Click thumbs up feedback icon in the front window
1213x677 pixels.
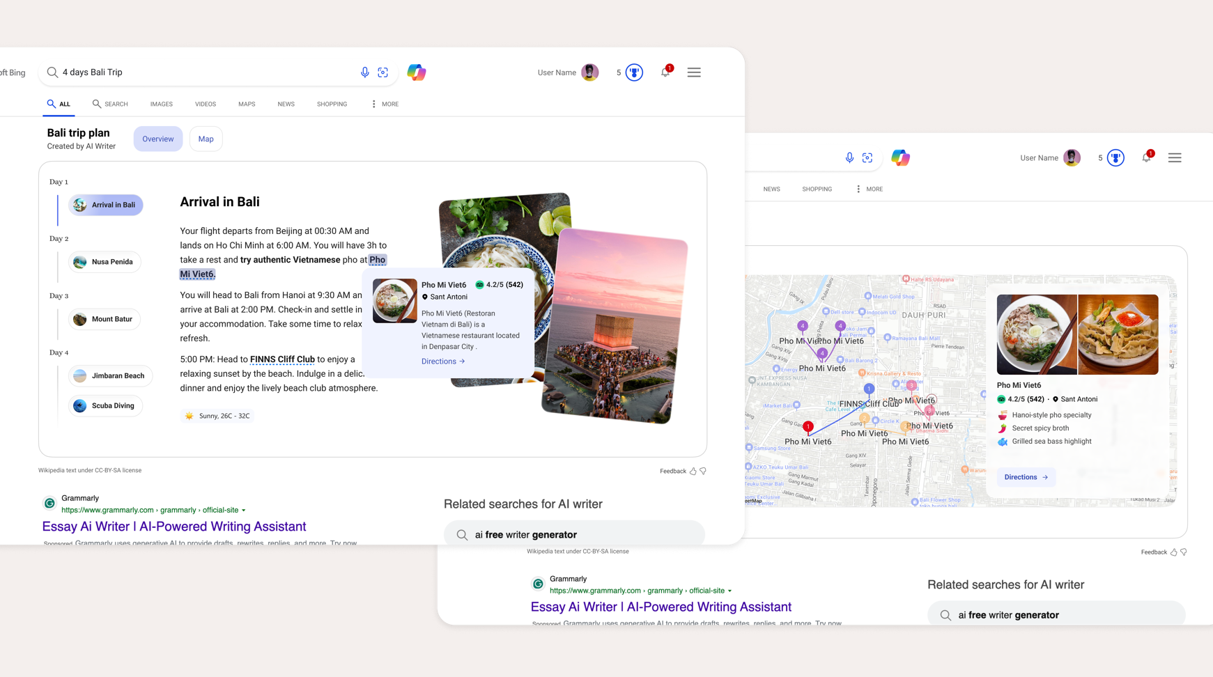[693, 472]
